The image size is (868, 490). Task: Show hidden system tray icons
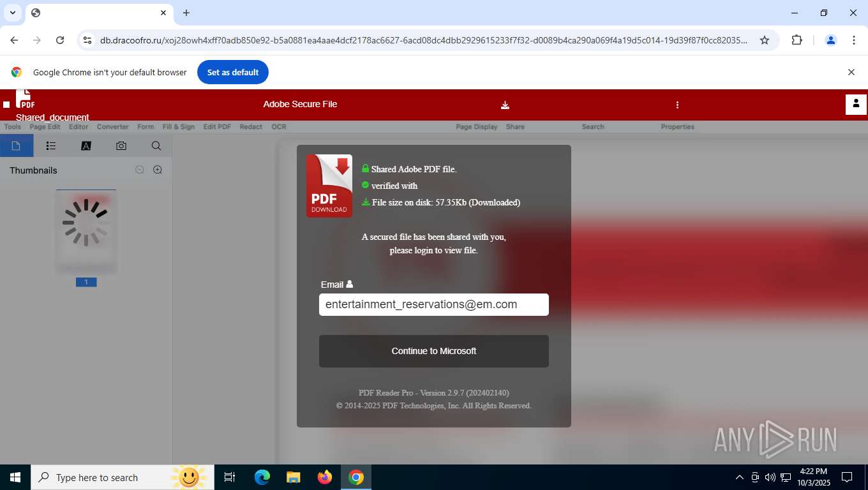coord(740,477)
